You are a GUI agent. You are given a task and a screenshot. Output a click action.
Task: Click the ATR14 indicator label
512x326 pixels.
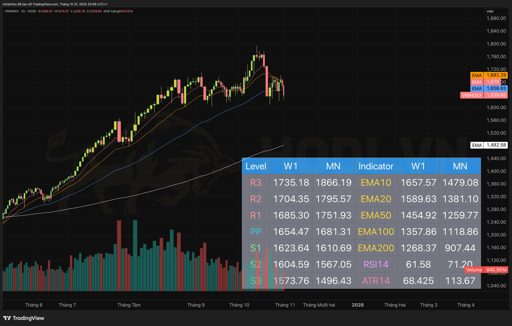(x=376, y=281)
